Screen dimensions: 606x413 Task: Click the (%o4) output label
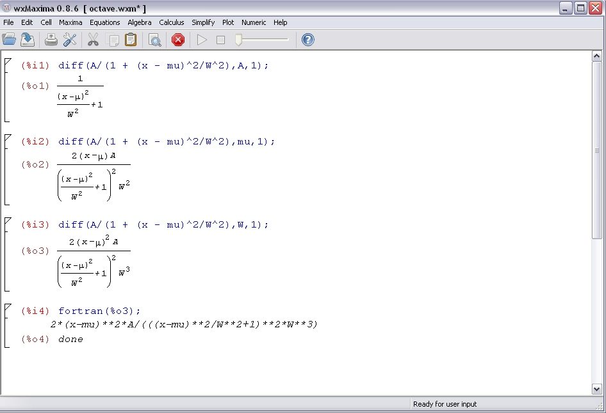pos(35,339)
